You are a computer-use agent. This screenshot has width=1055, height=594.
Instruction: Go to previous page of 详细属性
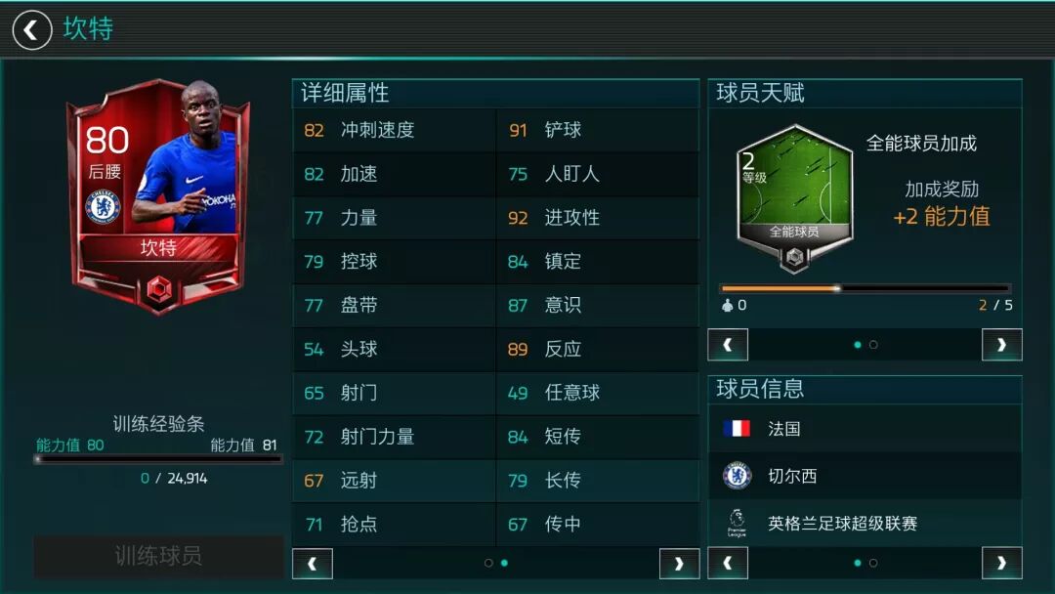pyautogui.click(x=313, y=564)
